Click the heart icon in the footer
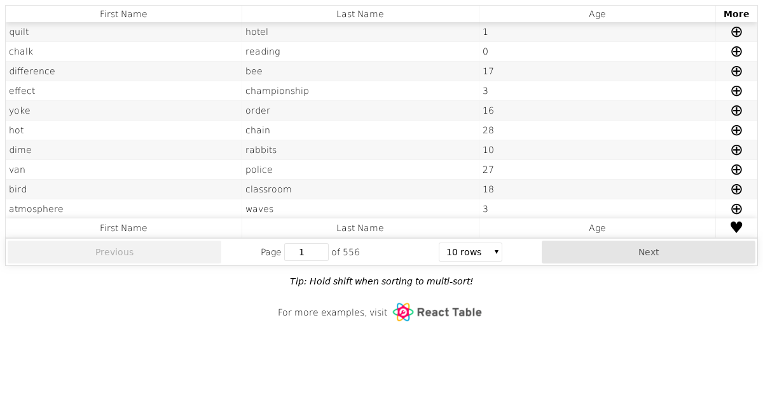This screenshot has height=400, width=763. (x=736, y=227)
